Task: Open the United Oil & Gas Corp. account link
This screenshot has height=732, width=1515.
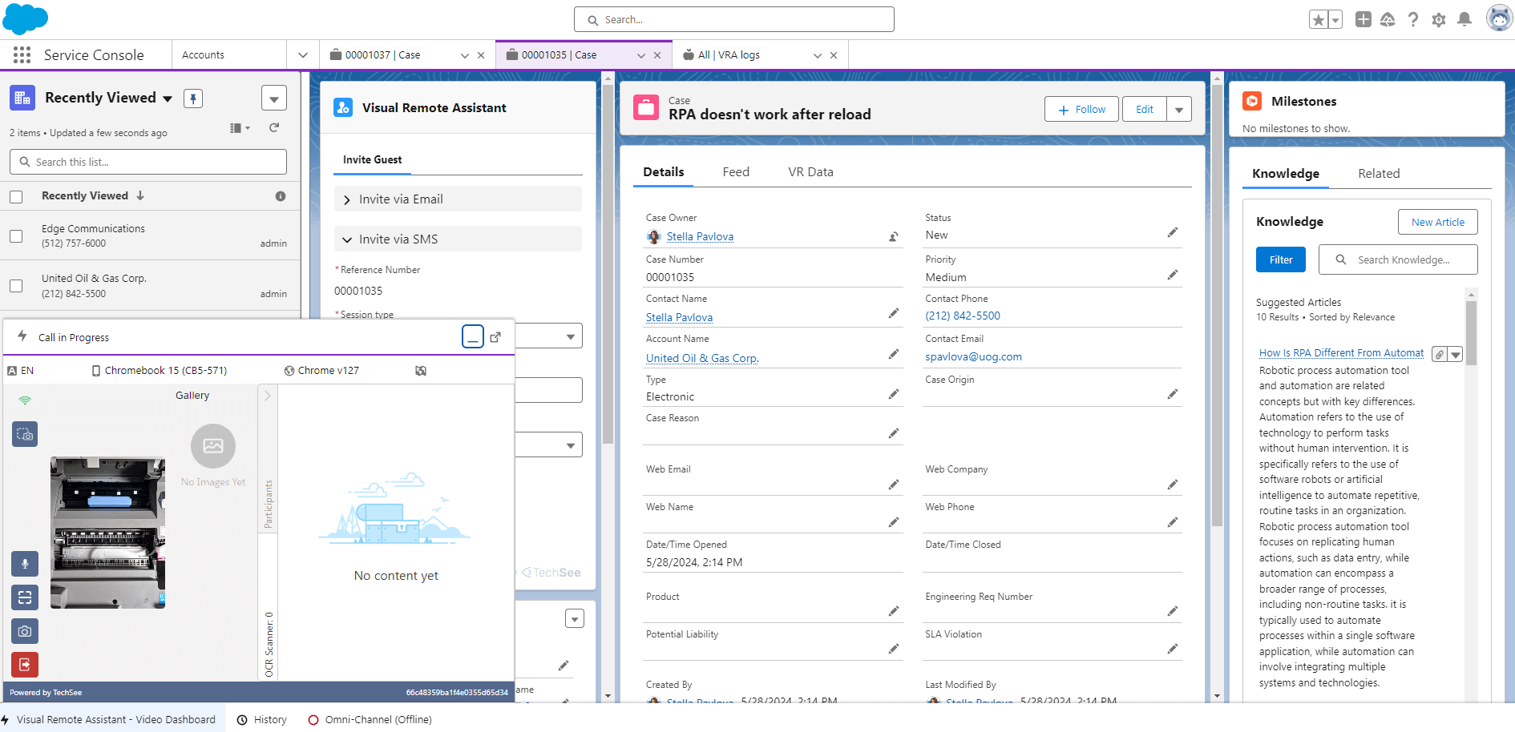Action: tap(702, 359)
